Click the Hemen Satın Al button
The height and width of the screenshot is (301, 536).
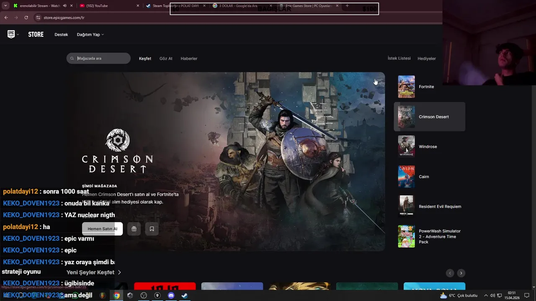(x=103, y=229)
